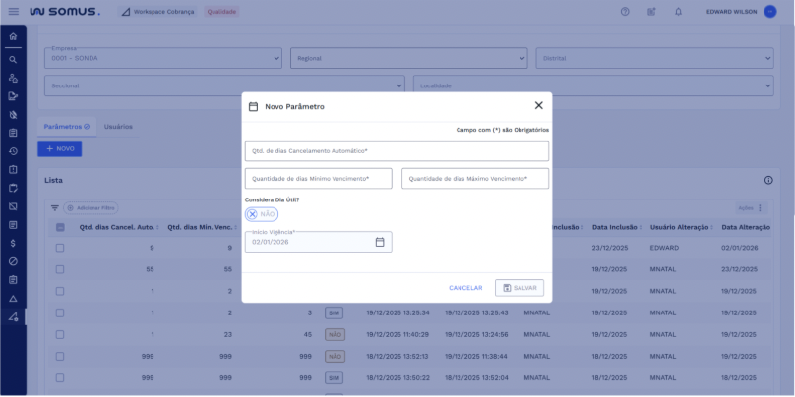Viewport: 795px width, 397px height.
Task: Expand the Empresa dropdown
Action: 275,58
